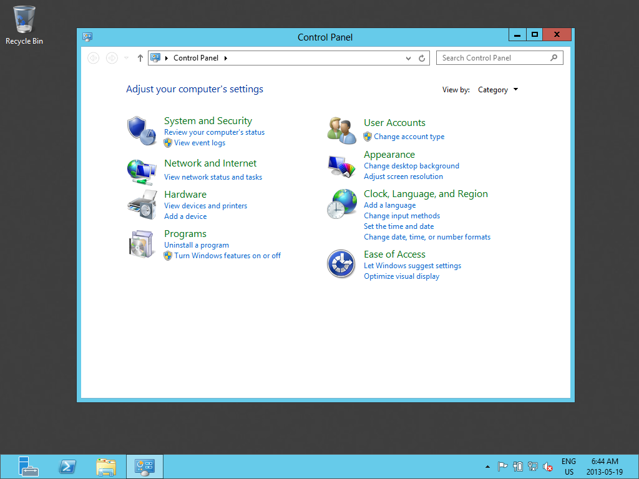
Task: Show hidden tray icons
Action: click(x=487, y=467)
